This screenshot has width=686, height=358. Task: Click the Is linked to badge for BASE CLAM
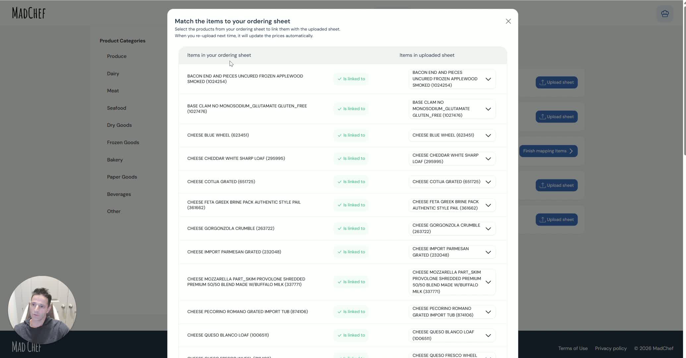(351, 109)
